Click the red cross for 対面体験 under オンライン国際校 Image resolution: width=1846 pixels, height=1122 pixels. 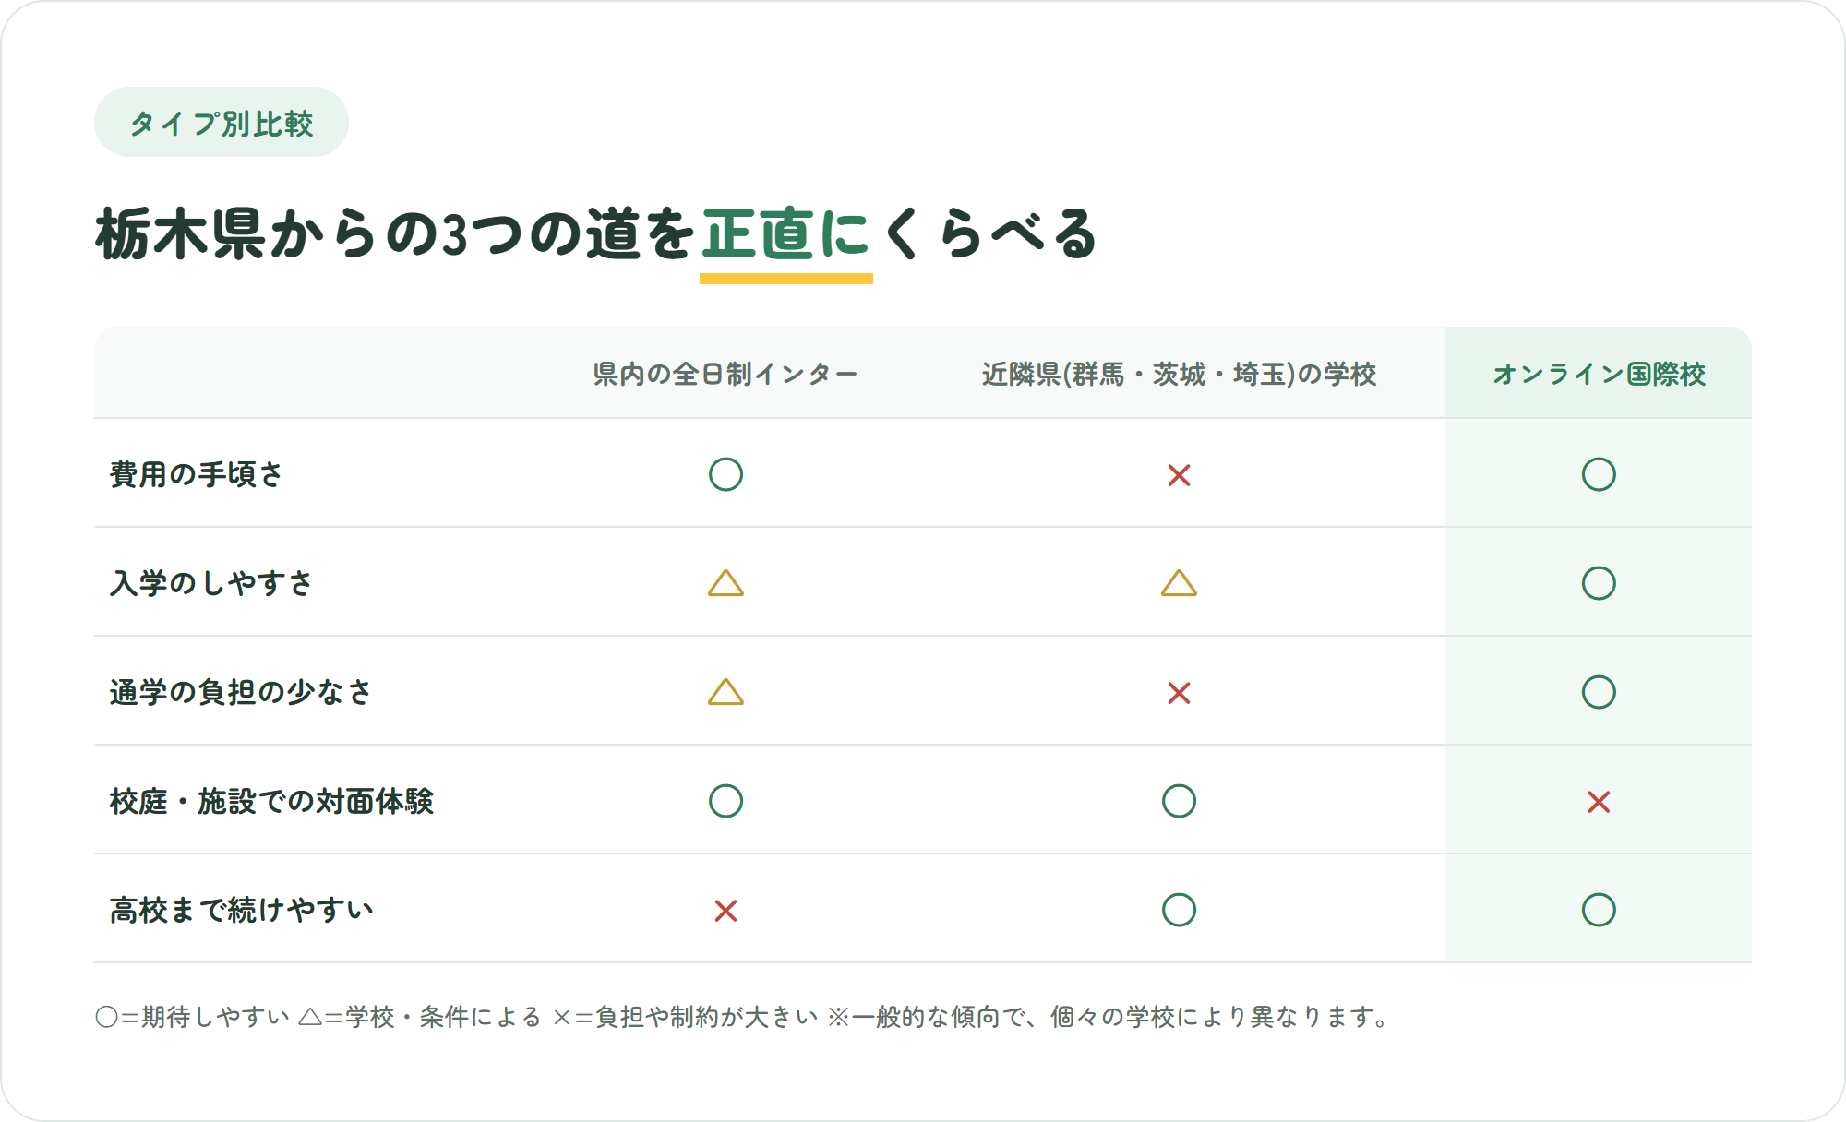(x=1599, y=802)
